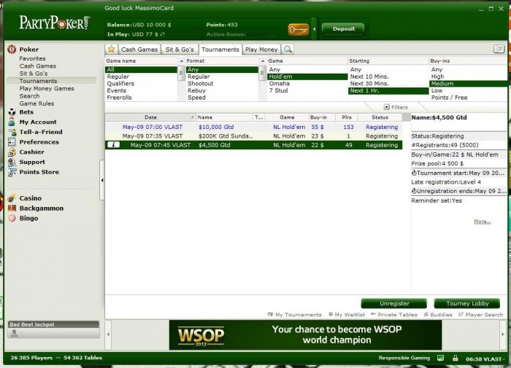Click the Bingo ball icon
The image size is (511, 368).
click(12, 218)
